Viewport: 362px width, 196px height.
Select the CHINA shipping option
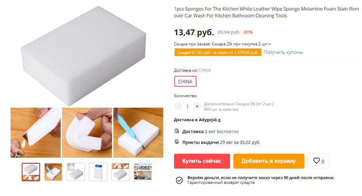coord(185,82)
